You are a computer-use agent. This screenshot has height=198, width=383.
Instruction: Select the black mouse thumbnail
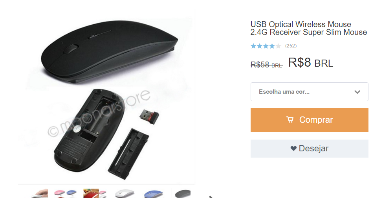(181, 193)
